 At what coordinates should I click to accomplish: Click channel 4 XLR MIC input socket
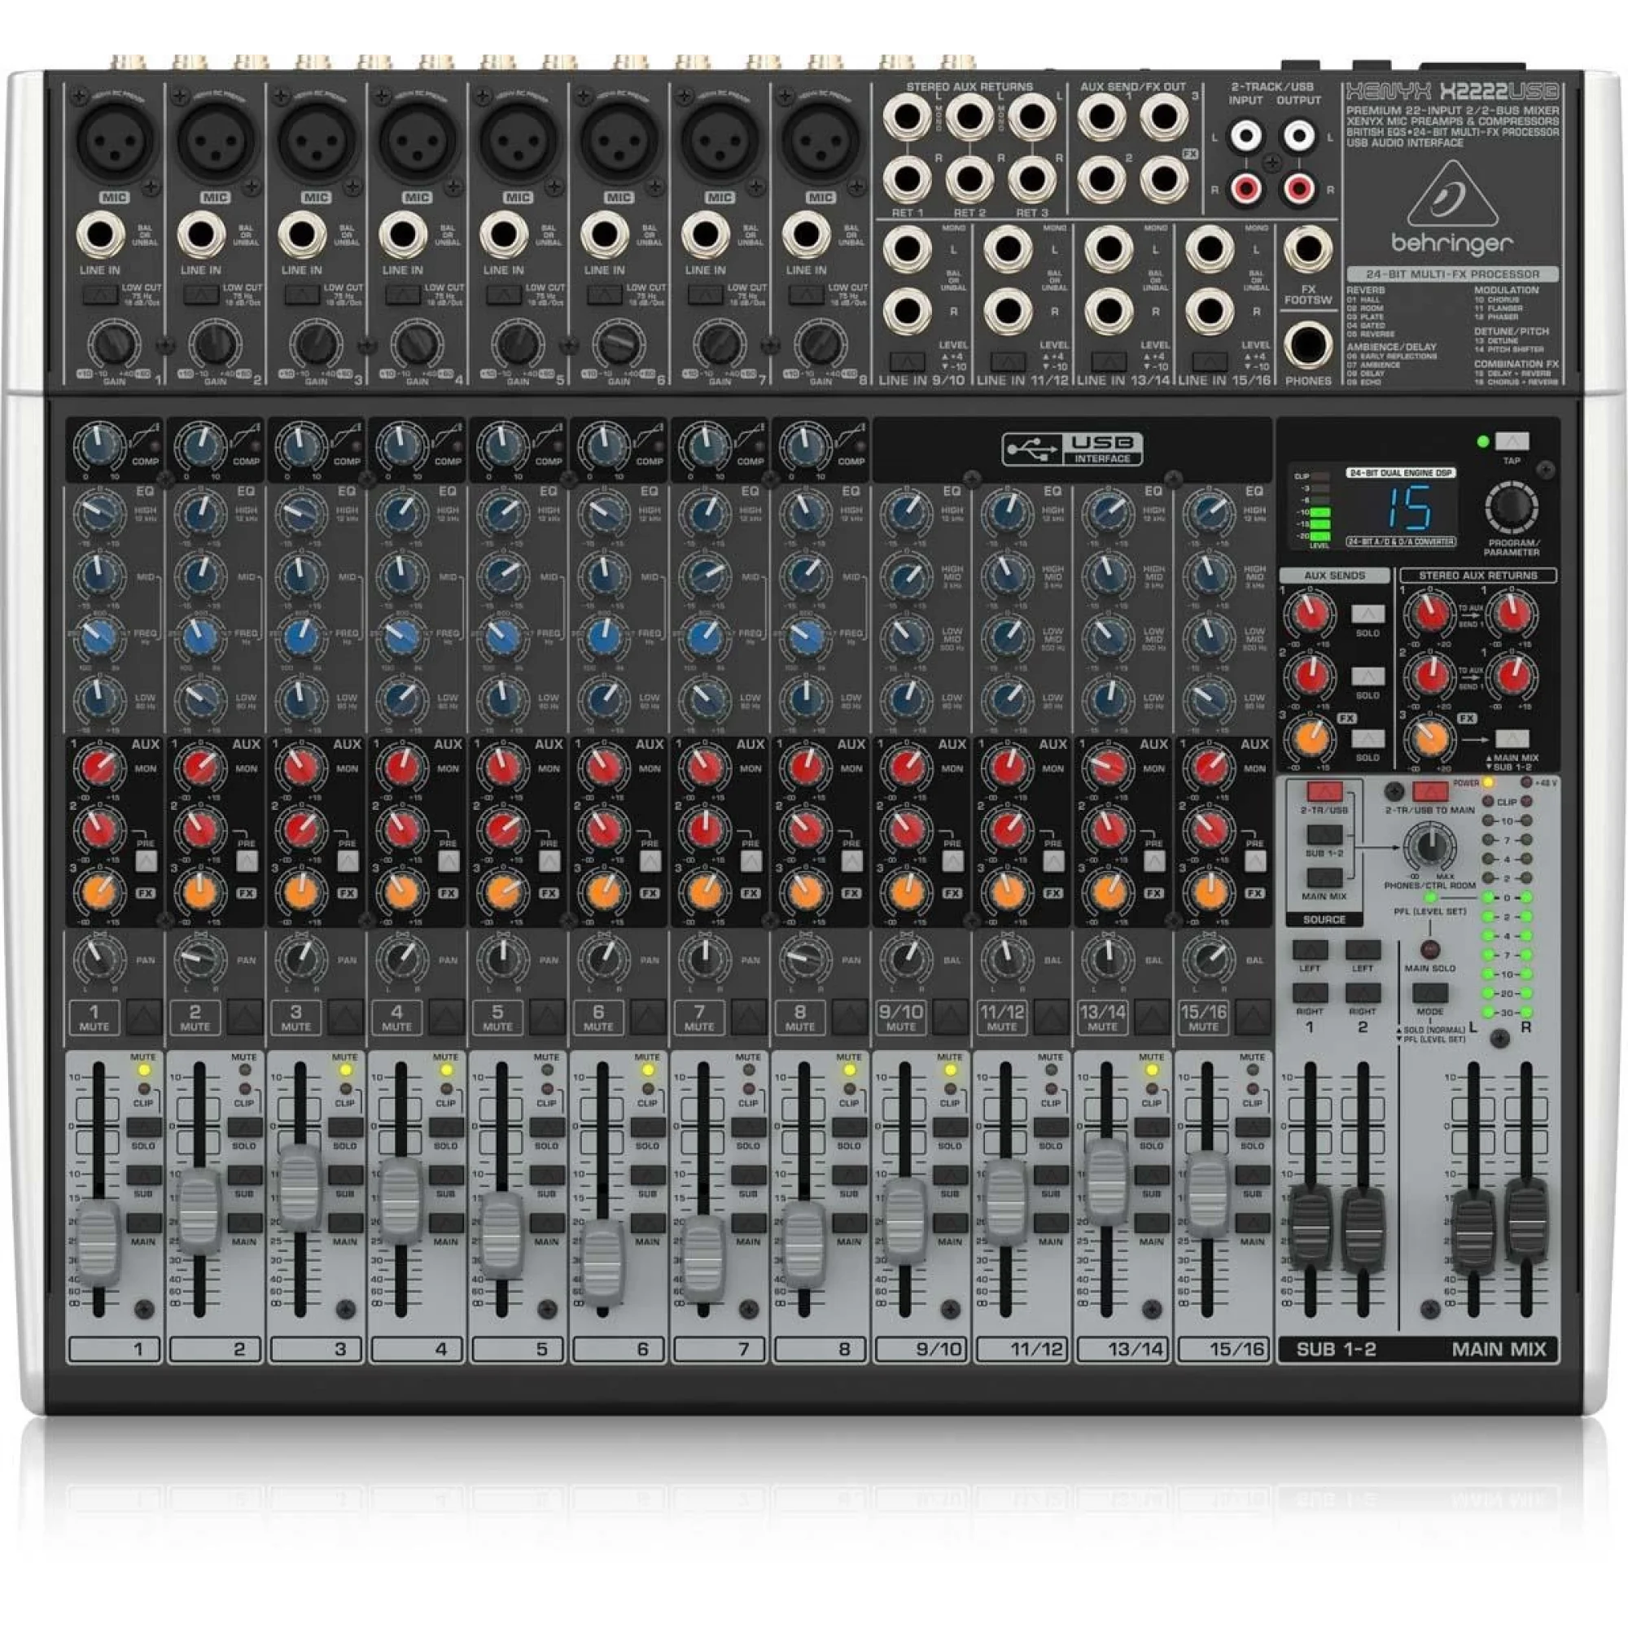pos(416,140)
